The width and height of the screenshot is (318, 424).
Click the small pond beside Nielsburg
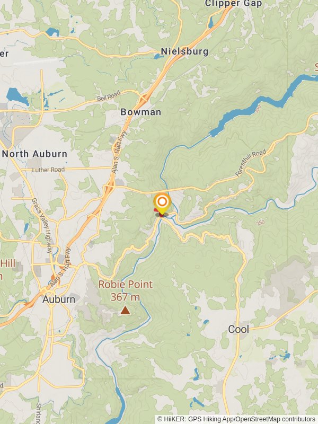pos(157,56)
